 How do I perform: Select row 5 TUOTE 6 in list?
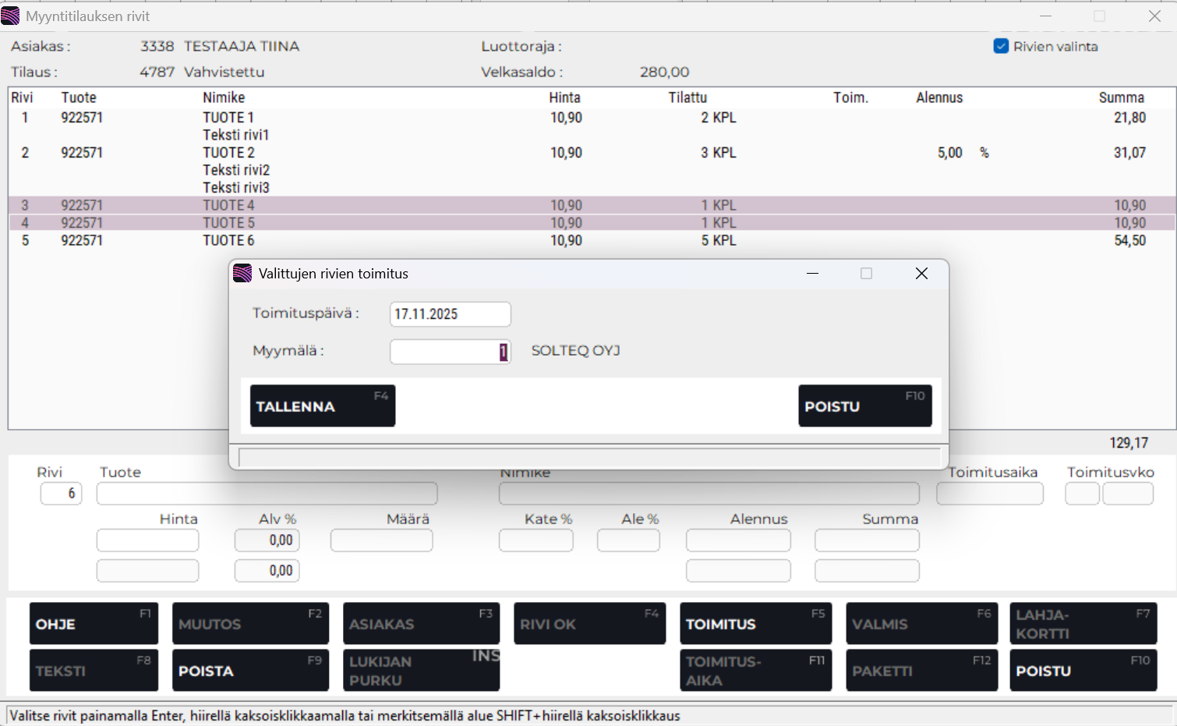tap(228, 241)
